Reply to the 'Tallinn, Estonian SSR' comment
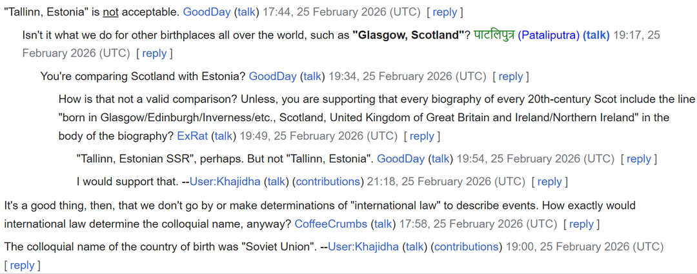 tap(639, 159)
